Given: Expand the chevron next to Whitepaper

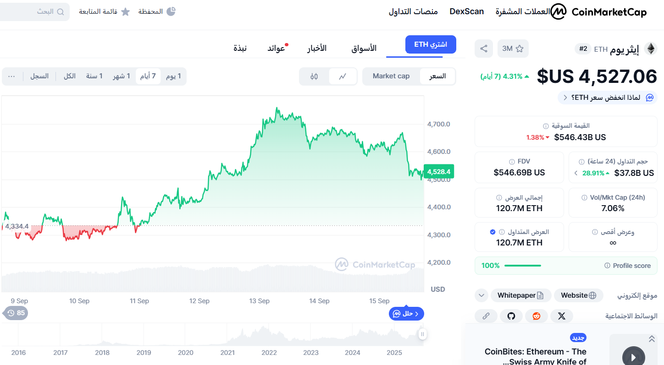Looking at the screenshot, I should tap(481, 295).
